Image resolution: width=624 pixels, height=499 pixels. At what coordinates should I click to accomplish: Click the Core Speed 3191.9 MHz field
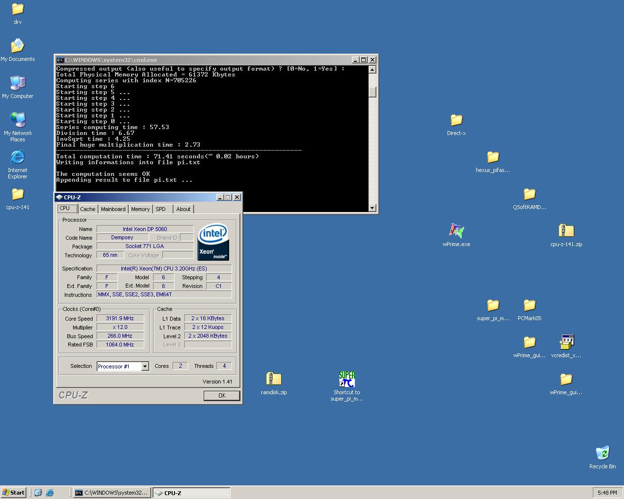(120, 318)
